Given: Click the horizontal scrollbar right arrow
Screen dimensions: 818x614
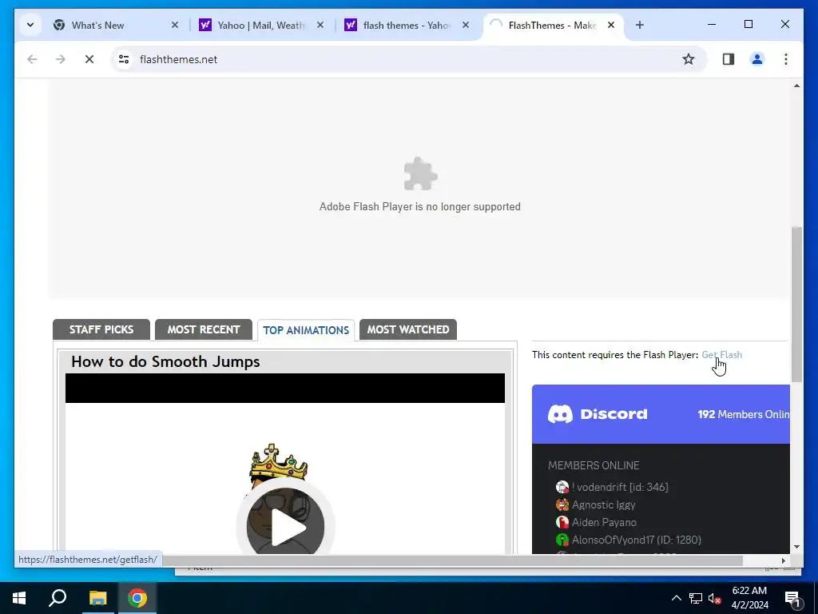Looking at the screenshot, I should pyautogui.click(x=783, y=560).
